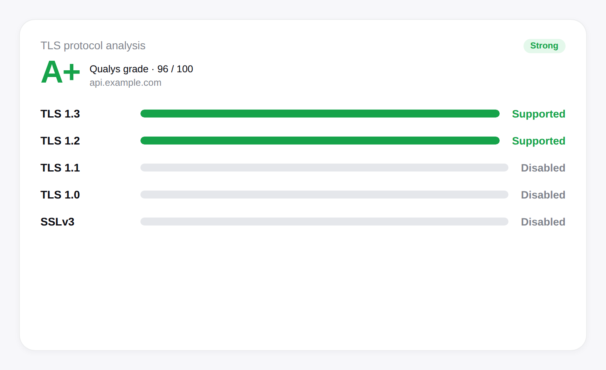Select the TLS 1.0 protocol label
606x370 pixels.
[x=60, y=195]
